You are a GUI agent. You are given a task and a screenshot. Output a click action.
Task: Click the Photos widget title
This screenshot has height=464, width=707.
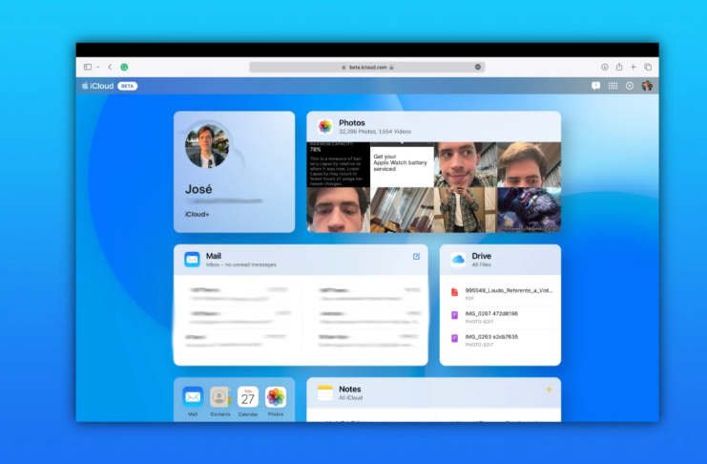point(352,123)
